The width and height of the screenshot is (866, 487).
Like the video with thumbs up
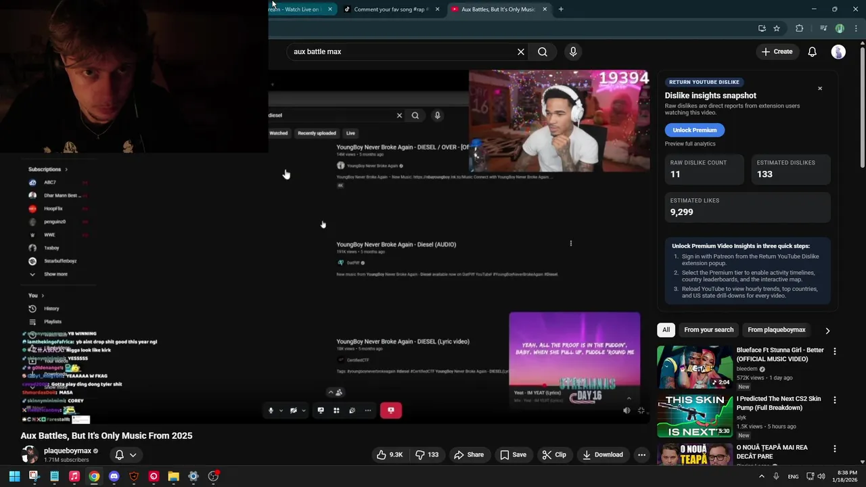(390, 455)
